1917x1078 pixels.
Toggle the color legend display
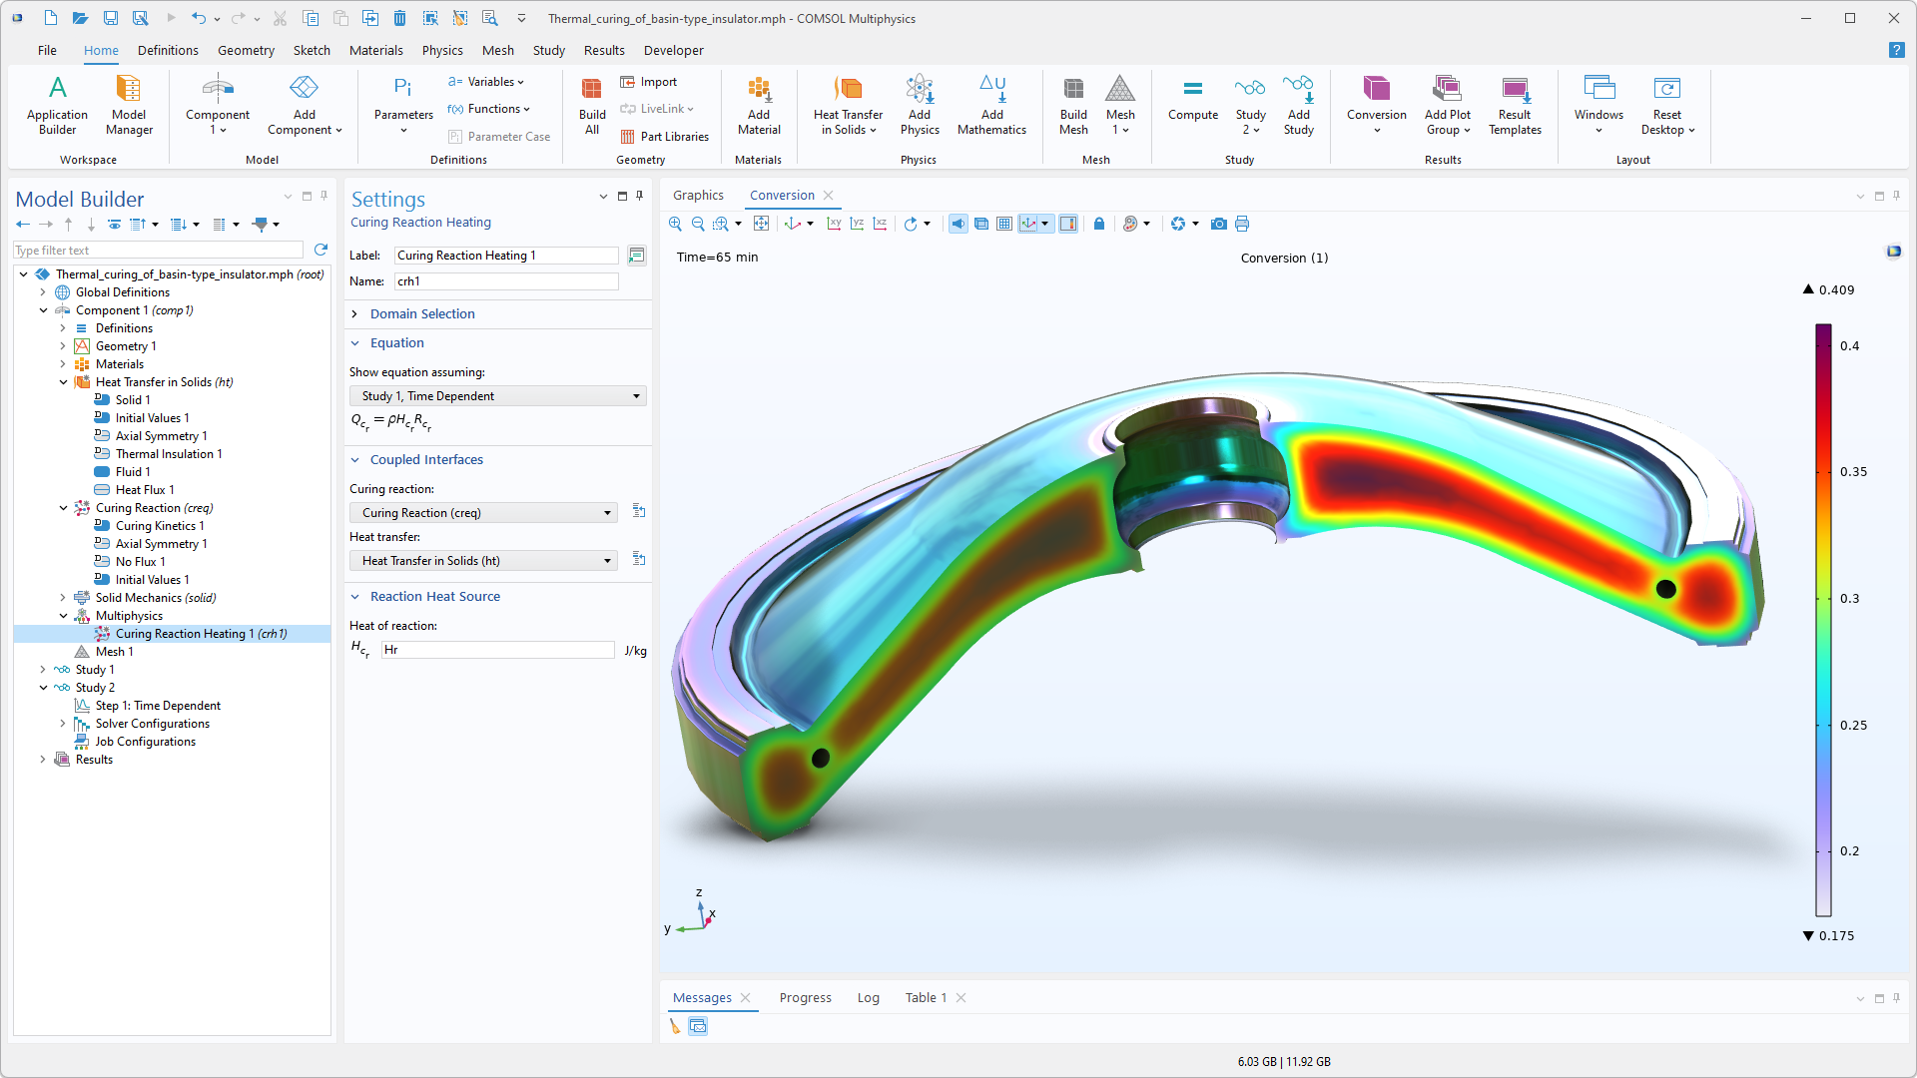(x=1067, y=224)
